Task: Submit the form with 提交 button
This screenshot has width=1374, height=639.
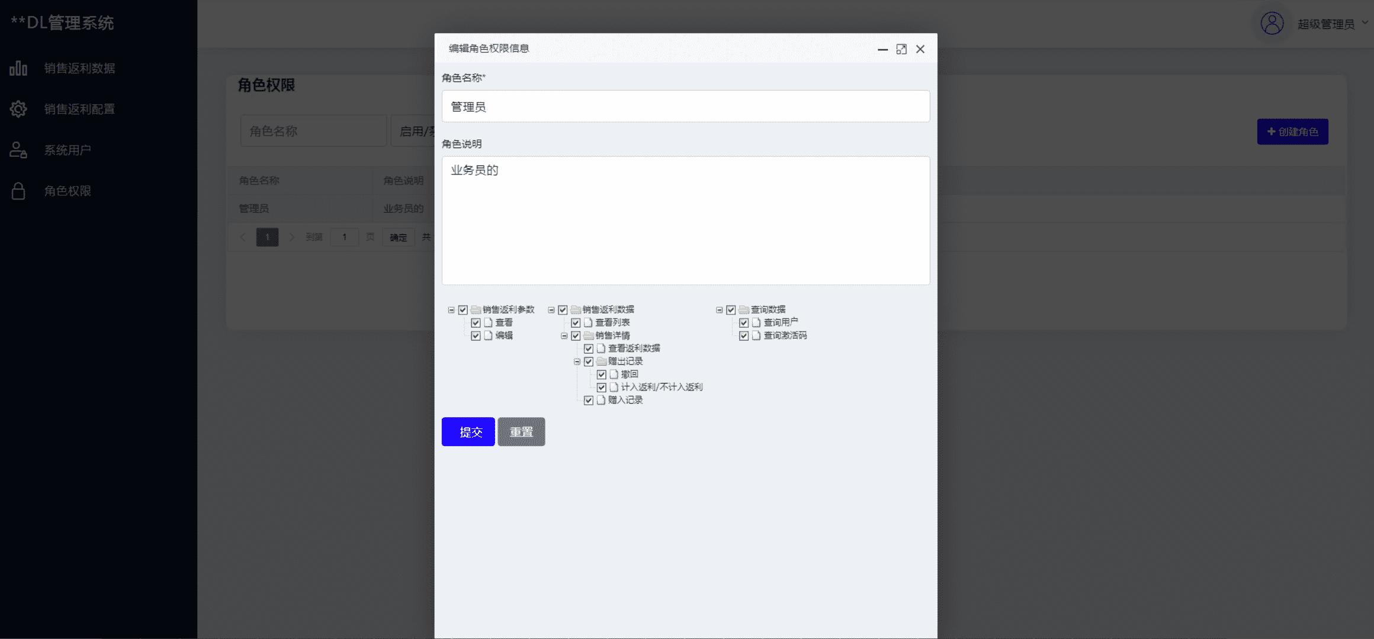Action: [x=467, y=431]
